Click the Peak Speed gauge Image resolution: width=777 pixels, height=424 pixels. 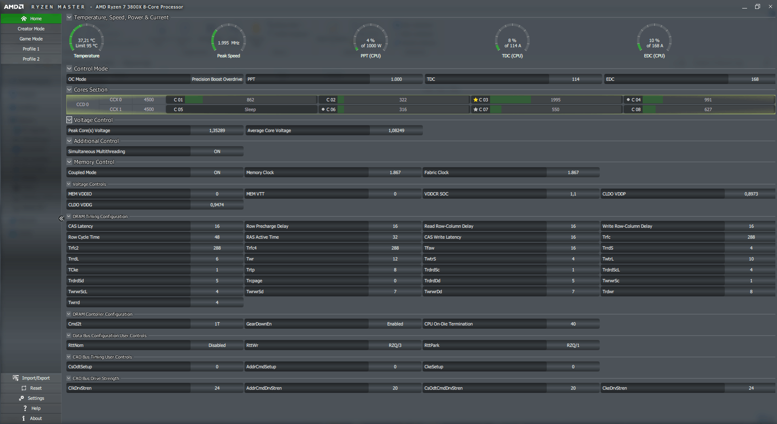tap(229, 41)
